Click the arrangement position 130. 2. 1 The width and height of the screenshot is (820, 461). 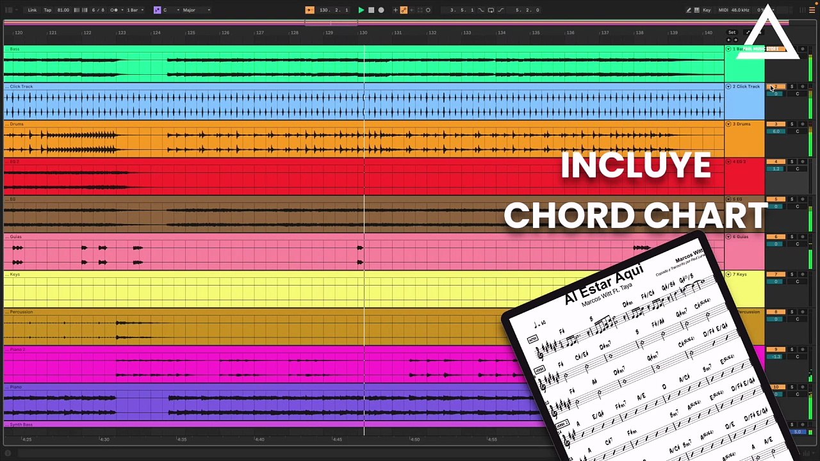334,10
